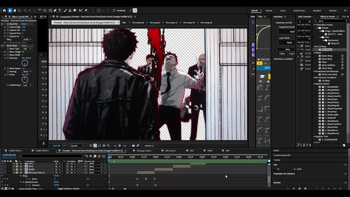Toggle mask and shape path visibility icon
The height and width of the screenshot is (197, 350).
pos(100,146)
